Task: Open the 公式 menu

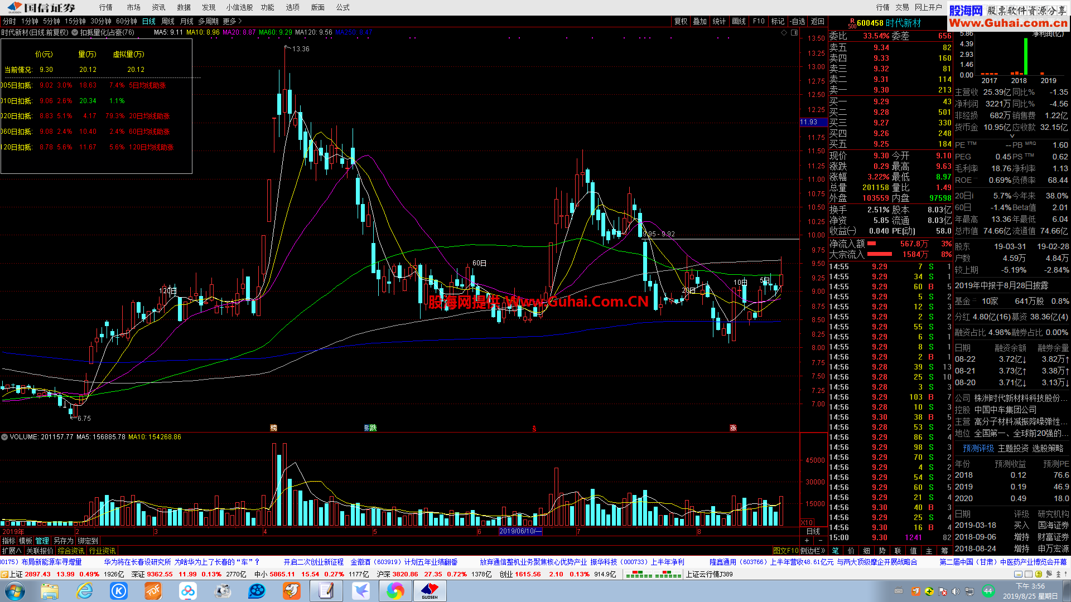Action: tap(342, 7)
